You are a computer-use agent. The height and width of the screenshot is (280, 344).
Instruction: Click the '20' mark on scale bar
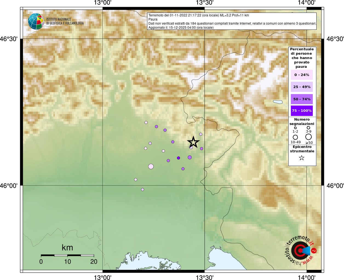(x=94, y=262)
